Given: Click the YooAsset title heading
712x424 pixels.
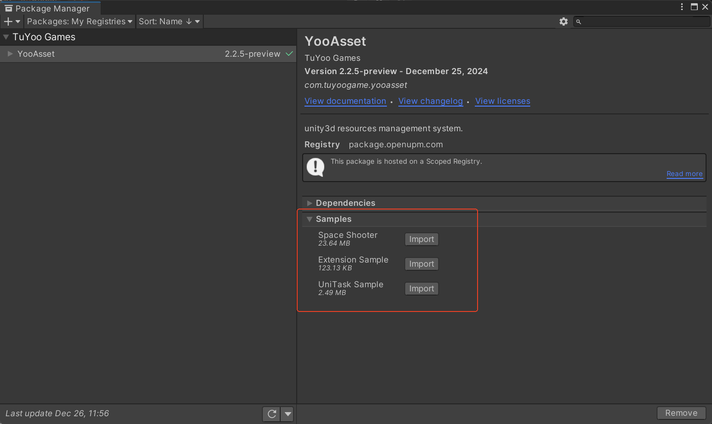Looking at the screenshot, I should point(335,41).
